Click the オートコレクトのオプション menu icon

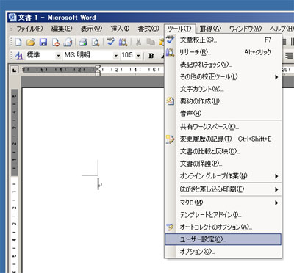click(170, 227)
